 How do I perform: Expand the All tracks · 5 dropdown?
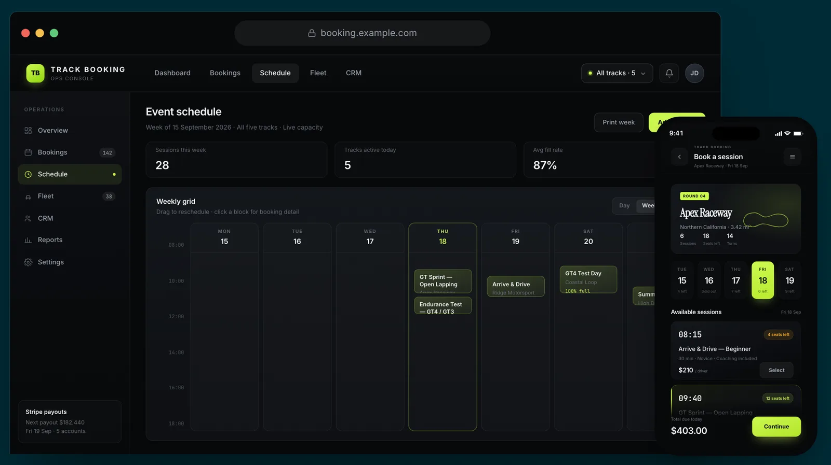[617, 73]
